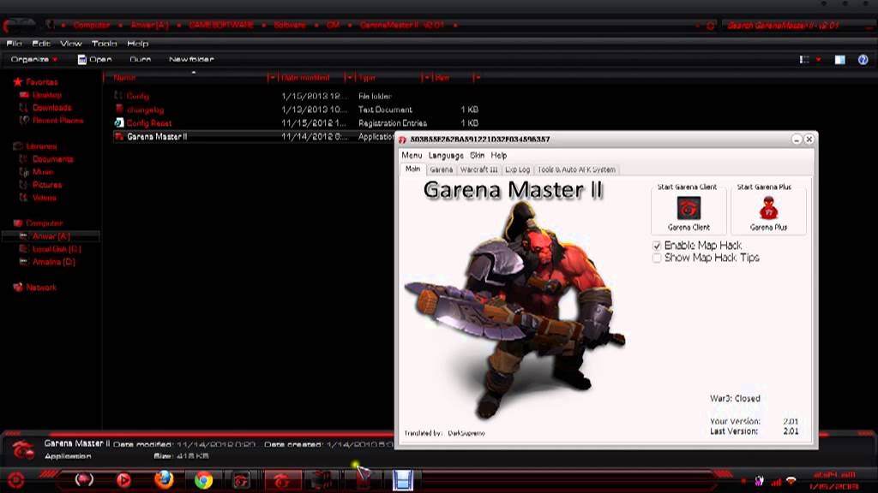Click the Computer breadcrumb in address bar

(x=91, y=25)
